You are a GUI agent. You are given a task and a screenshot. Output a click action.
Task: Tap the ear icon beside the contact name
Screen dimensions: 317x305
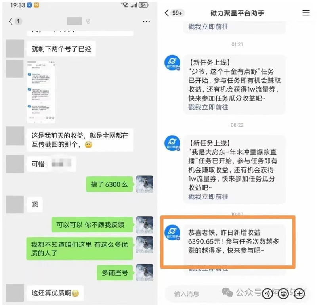[x=88, y=21]
